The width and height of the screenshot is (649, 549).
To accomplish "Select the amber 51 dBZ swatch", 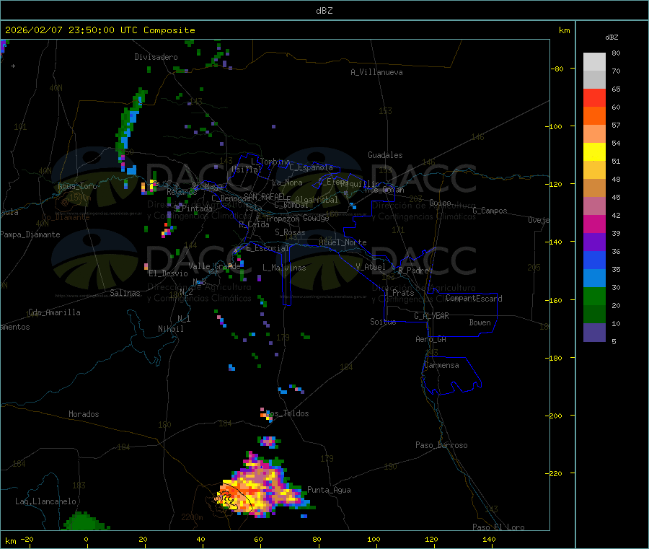I will click(x=594, y=170).
